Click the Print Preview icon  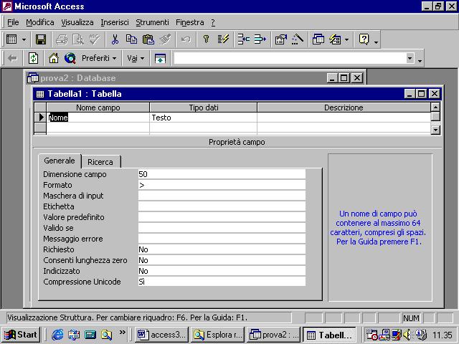[78, 39]
